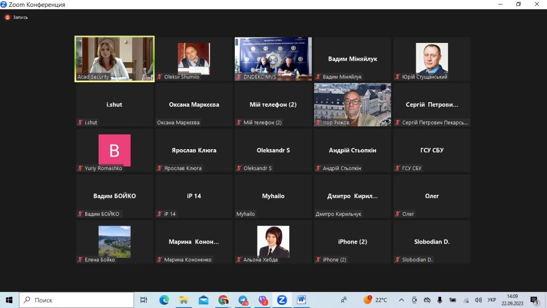This screenshot has width=547, height=308.
Task: Open the Mail app in taskbar
Action: [203, 300]
